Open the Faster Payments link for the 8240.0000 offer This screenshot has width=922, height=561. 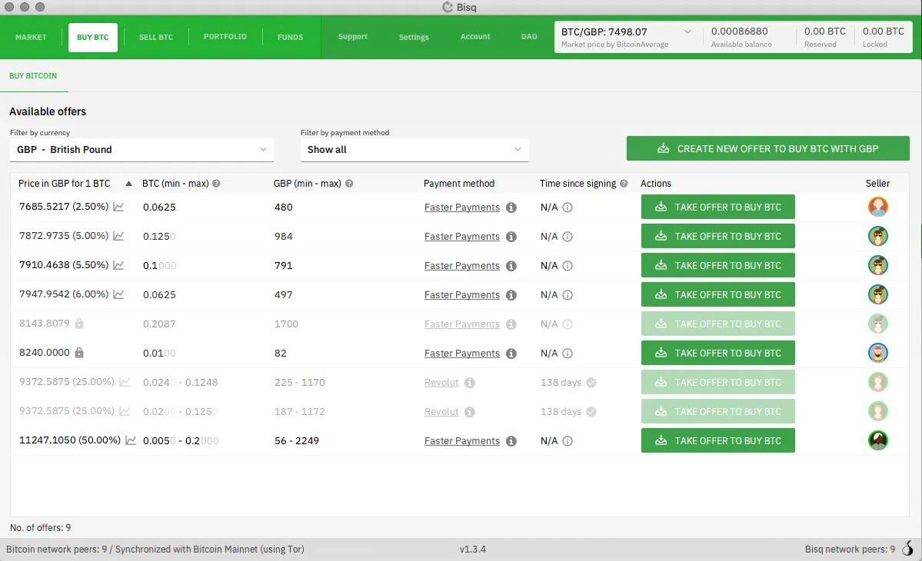(x=461, y=354)
